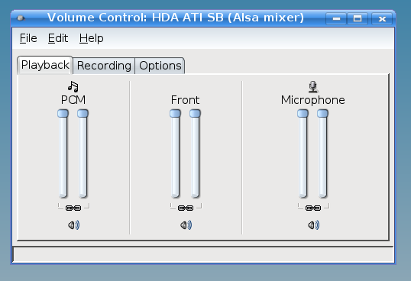Click the window menu icon in title bar

coord(21,18)
